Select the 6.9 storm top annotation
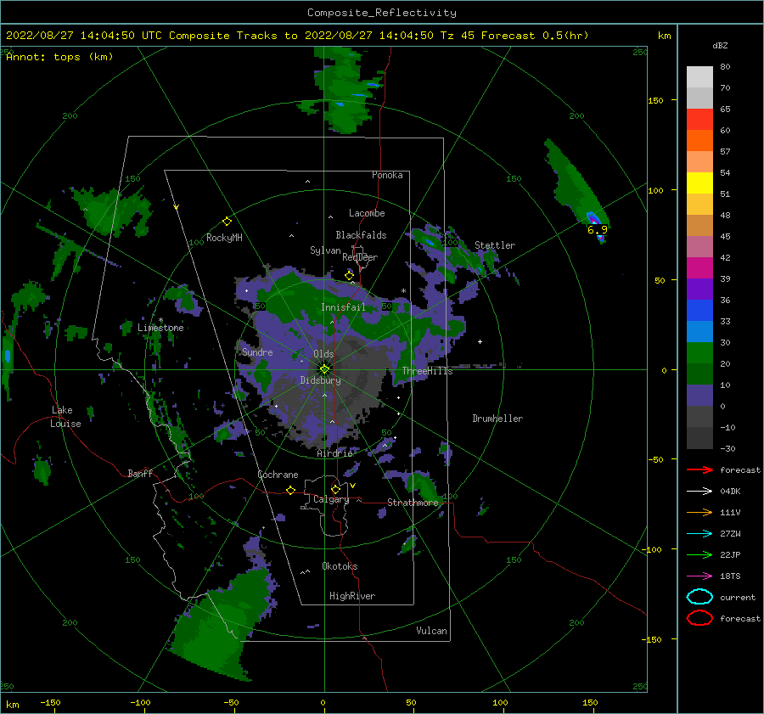Viewport: 764px width, 714px height. click(598, 229)
